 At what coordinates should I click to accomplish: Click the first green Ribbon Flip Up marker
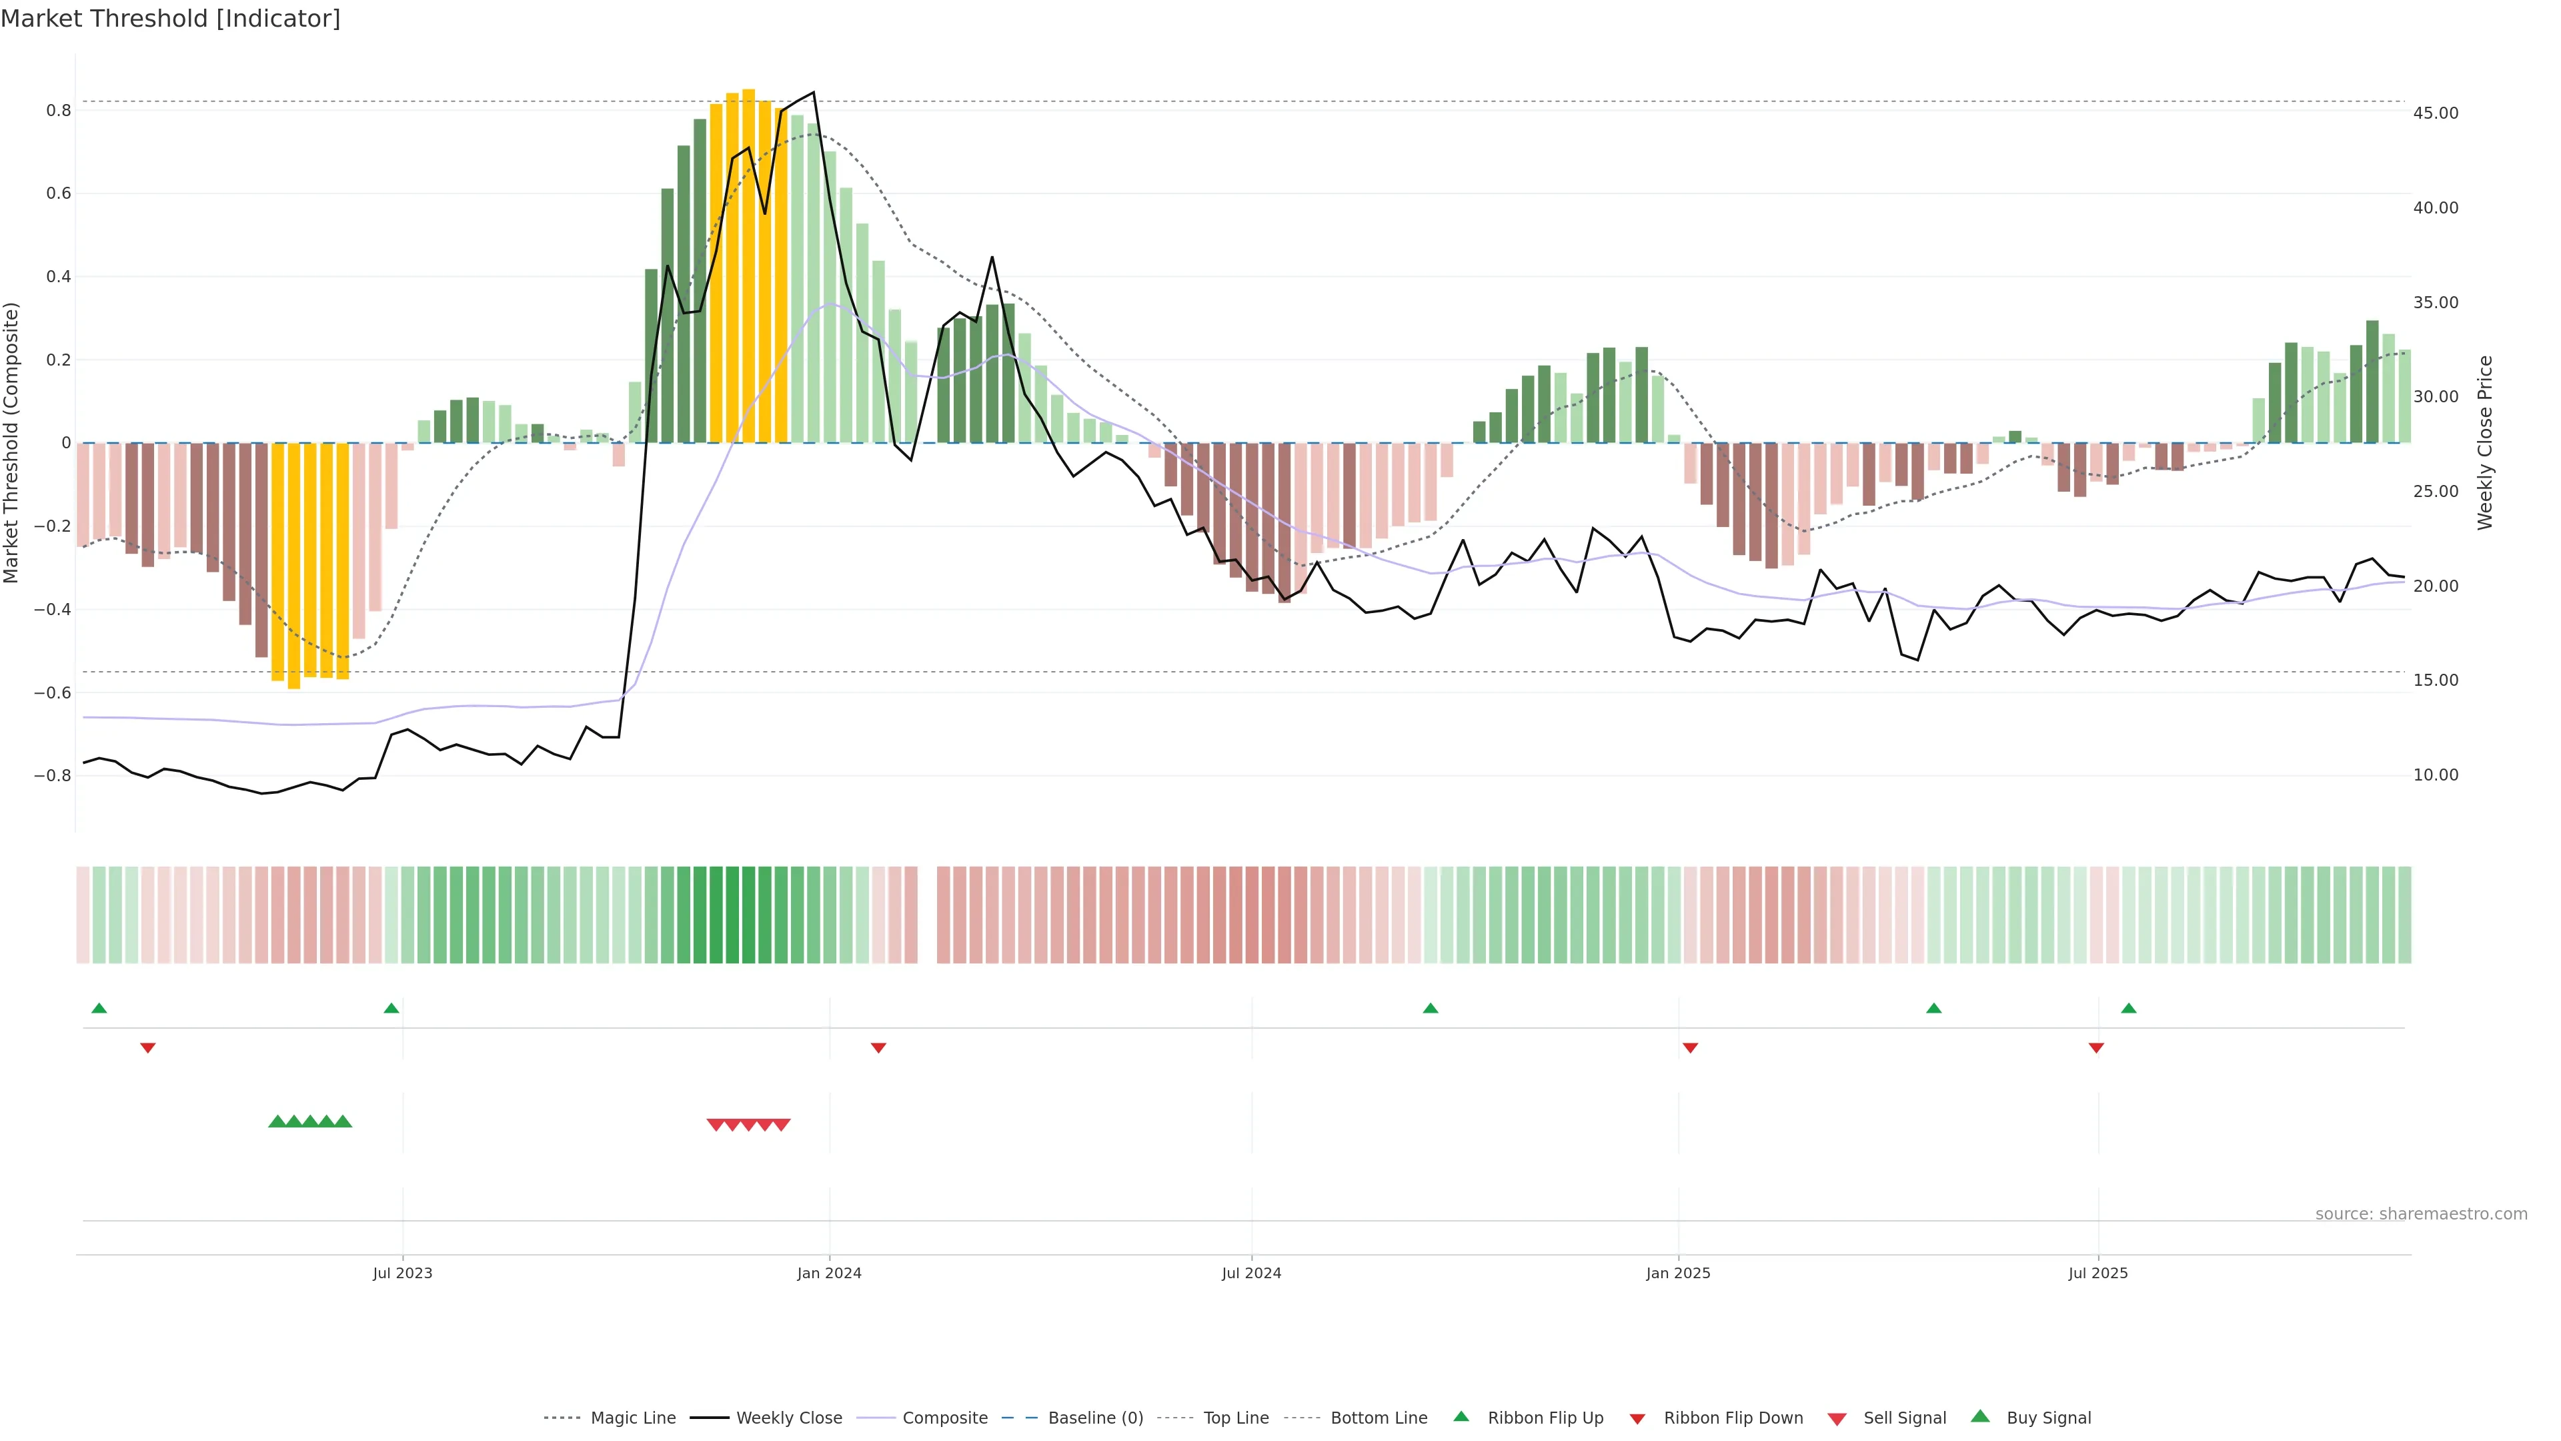(99, 1009)
